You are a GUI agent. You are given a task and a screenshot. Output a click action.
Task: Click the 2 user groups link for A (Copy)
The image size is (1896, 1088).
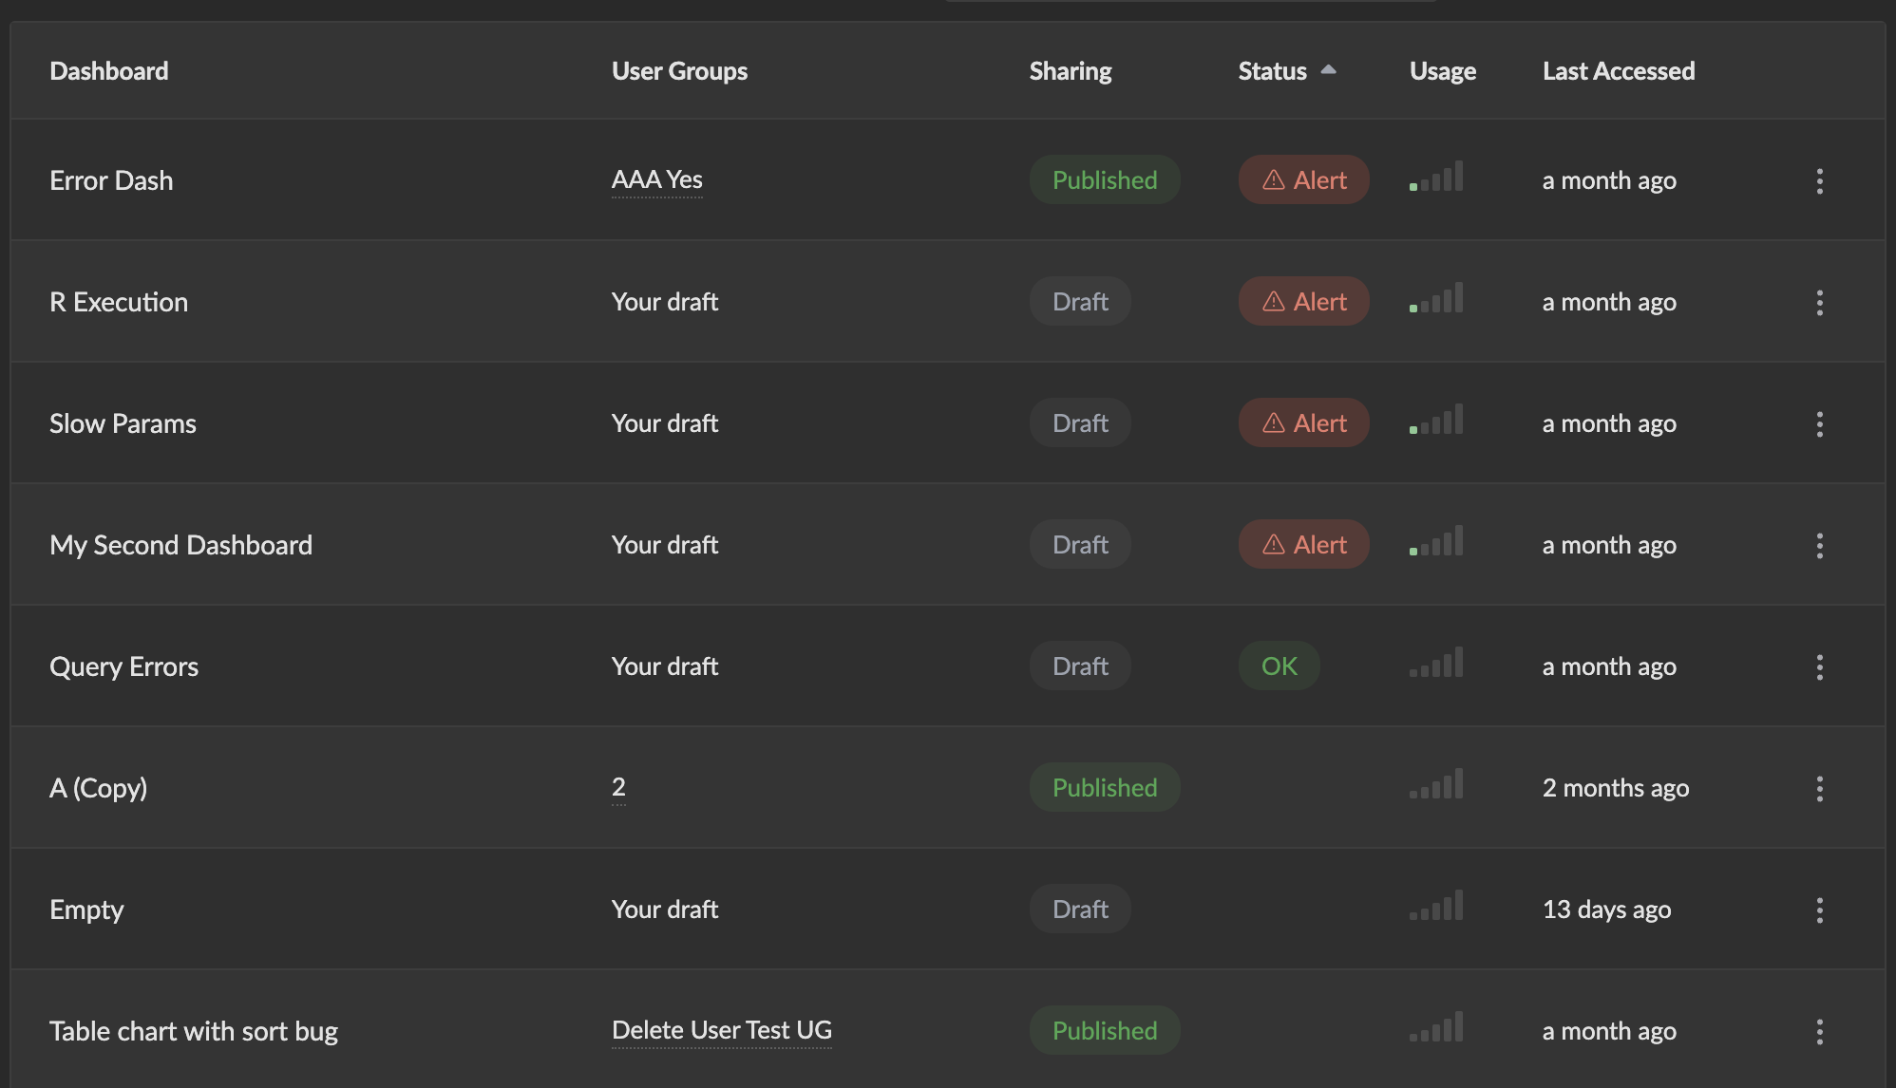(618, 787)
